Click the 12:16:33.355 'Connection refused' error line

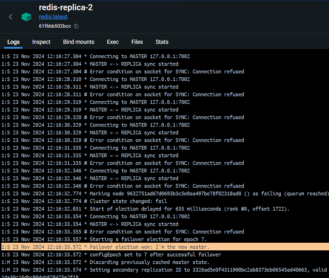(123, 232)
